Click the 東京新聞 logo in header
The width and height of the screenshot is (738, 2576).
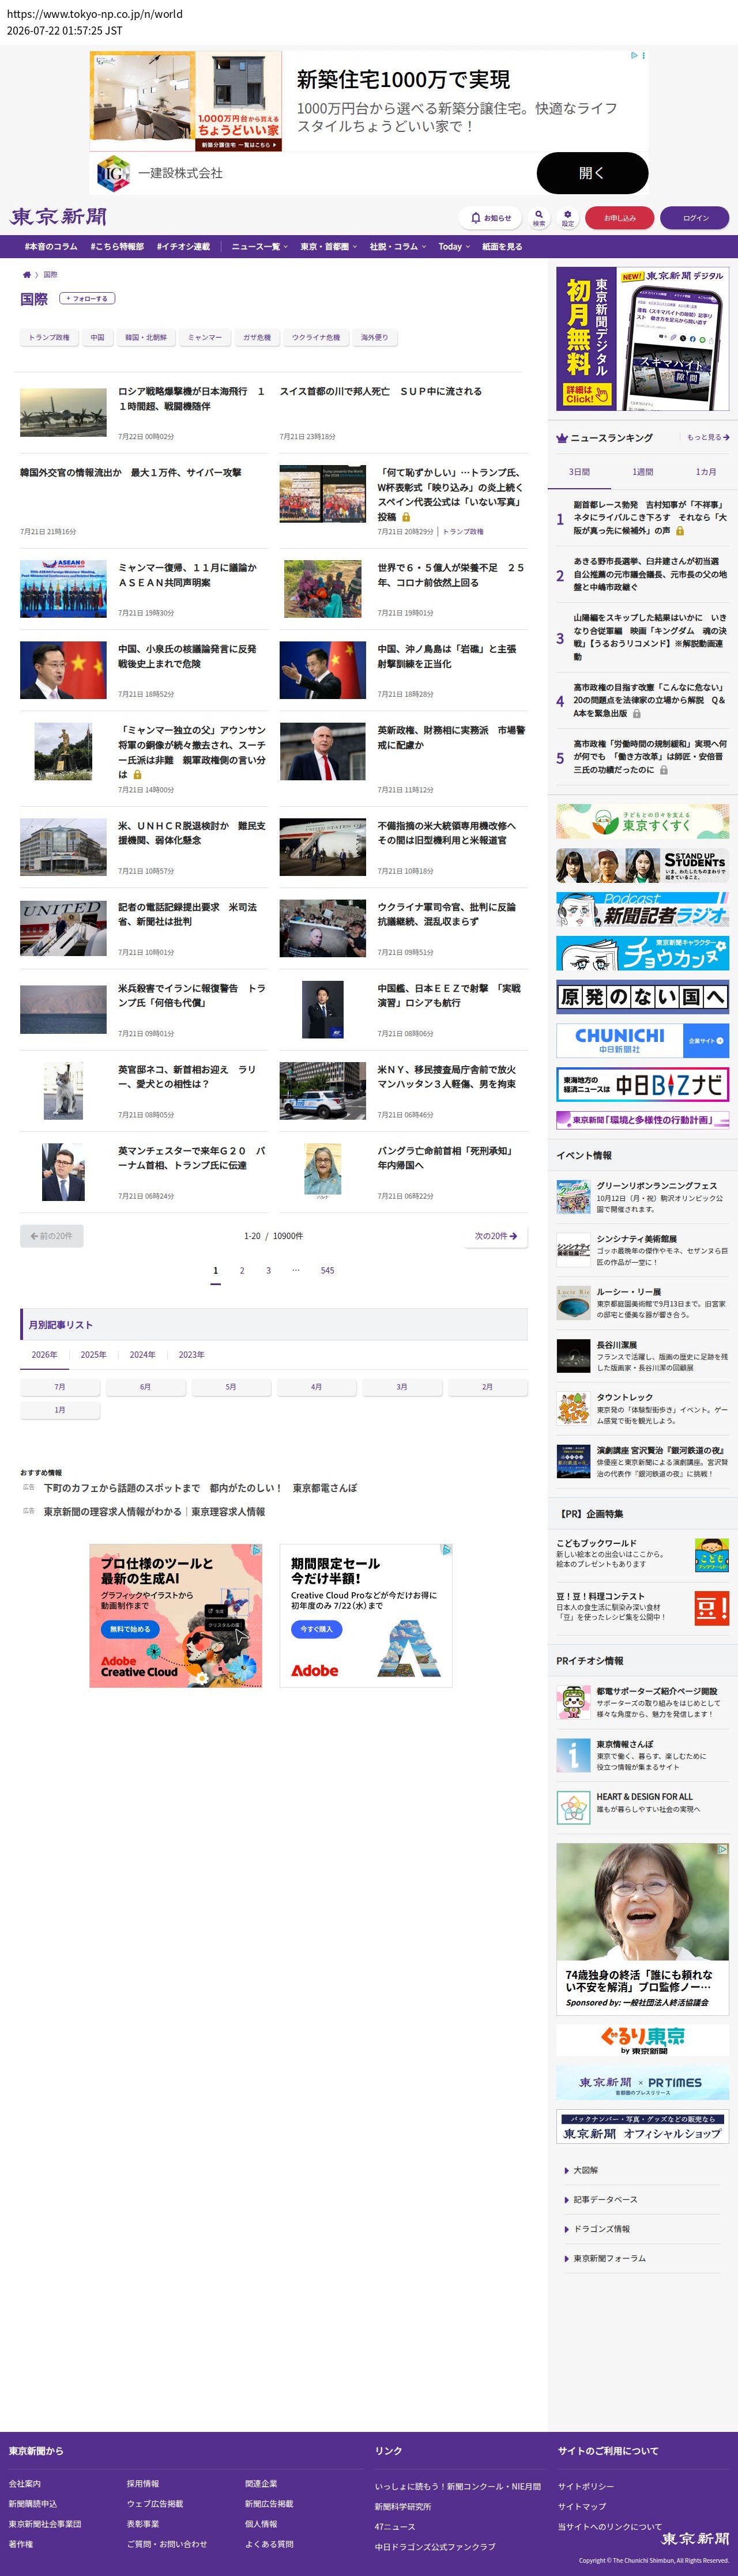coord(58,217)
